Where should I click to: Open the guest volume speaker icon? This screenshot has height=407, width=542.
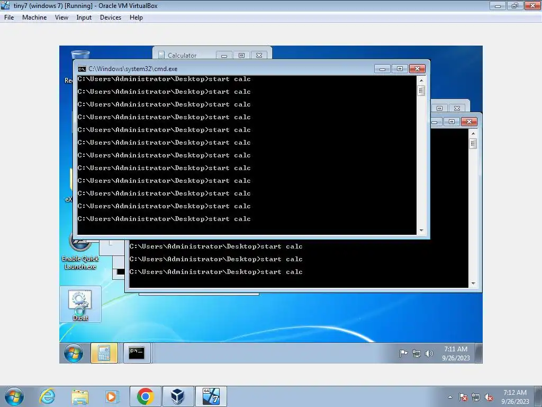429,353
